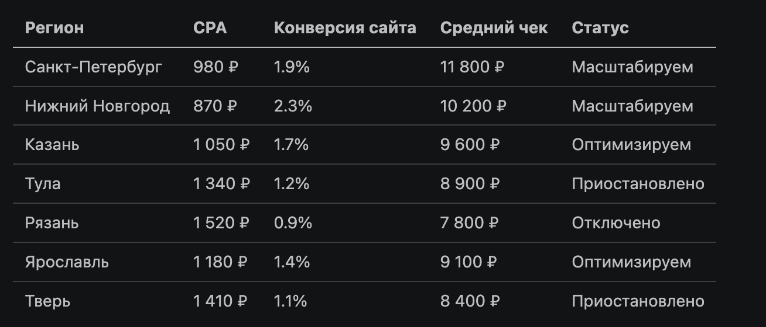Select the Ярославль region cell
The width and height of the screenshot is (766, 327).
(67, 262)
